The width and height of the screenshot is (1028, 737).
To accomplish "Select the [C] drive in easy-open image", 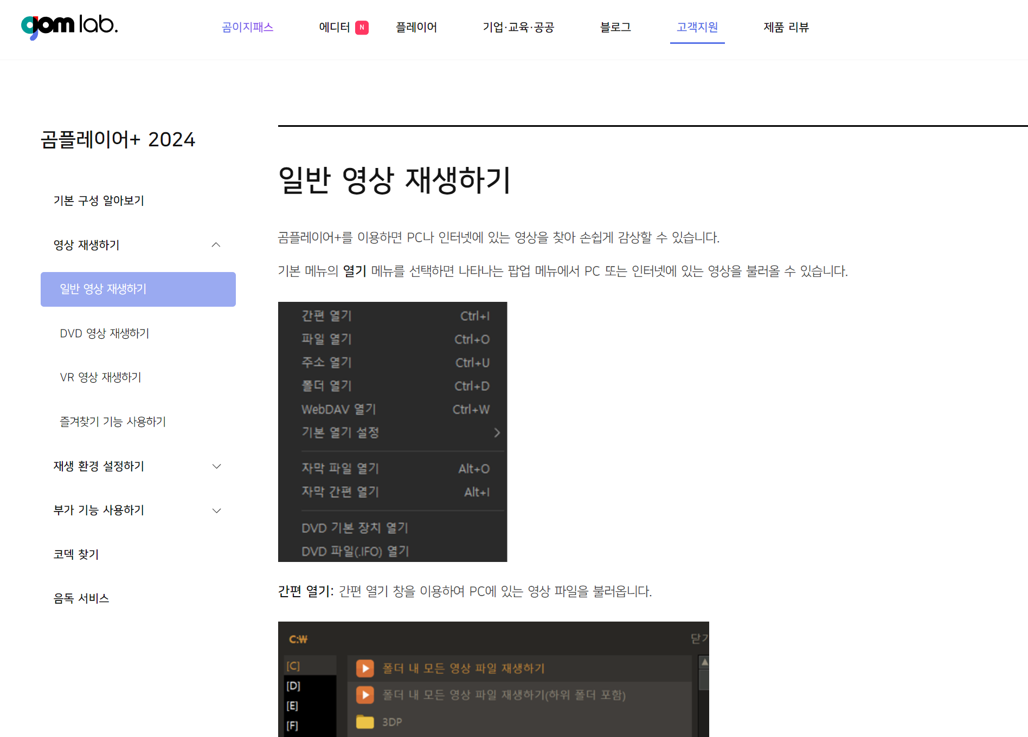I will [x=310, y=666].
